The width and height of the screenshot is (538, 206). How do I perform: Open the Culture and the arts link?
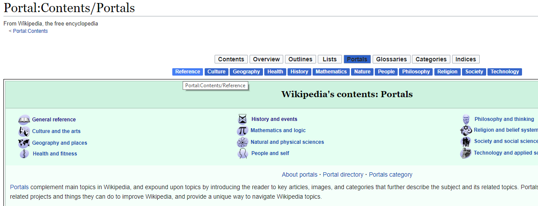click(x=56, y=131)
